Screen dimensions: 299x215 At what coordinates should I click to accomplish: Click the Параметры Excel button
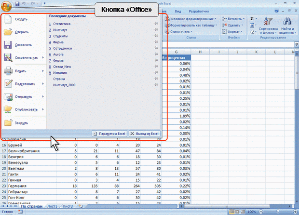tap(109, 134)
